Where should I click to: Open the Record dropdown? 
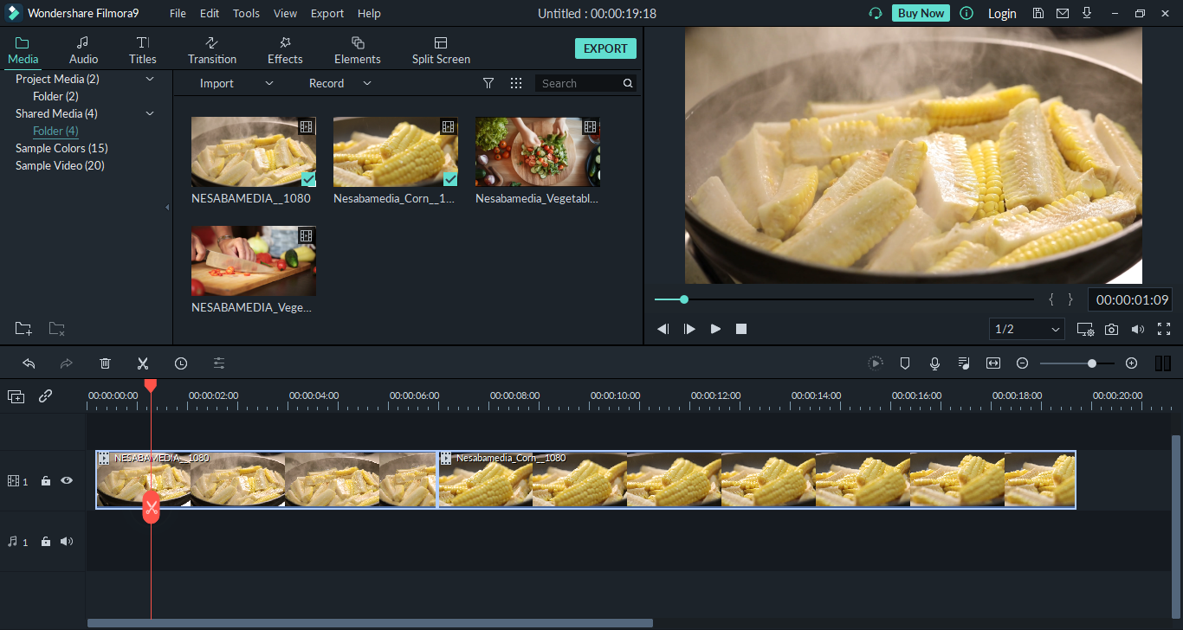[339, 83]
